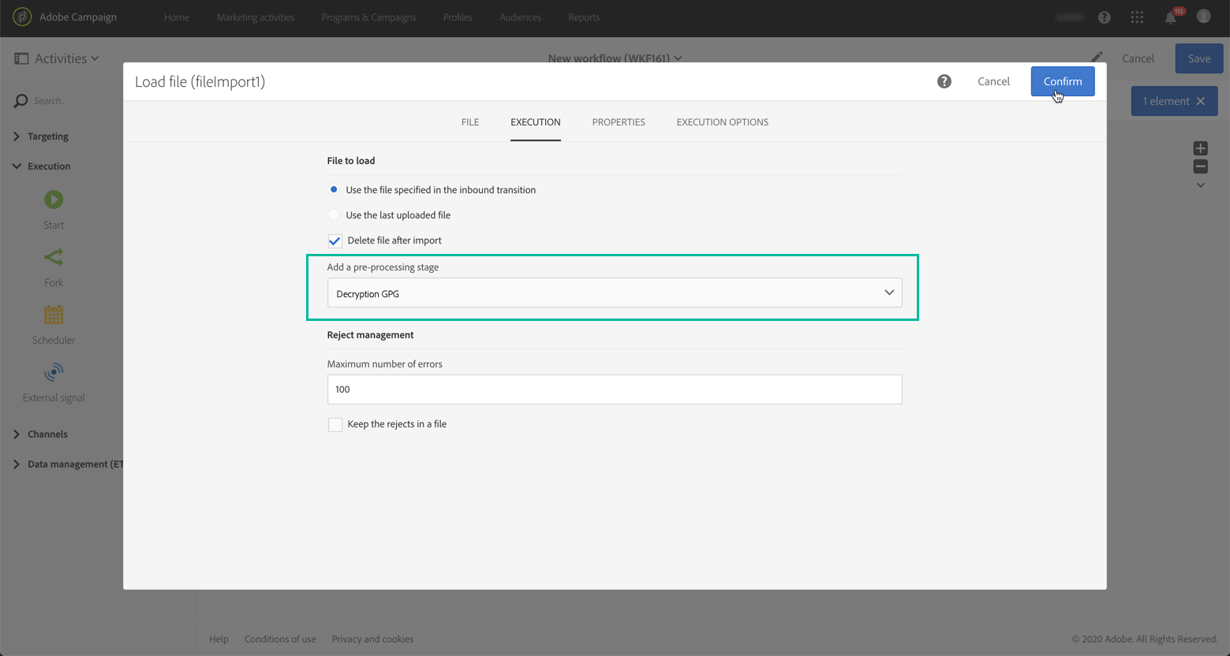This screenshot has width=1230, height=656.
Task: Click the Activities panel icon
Action: coord(21,58)
